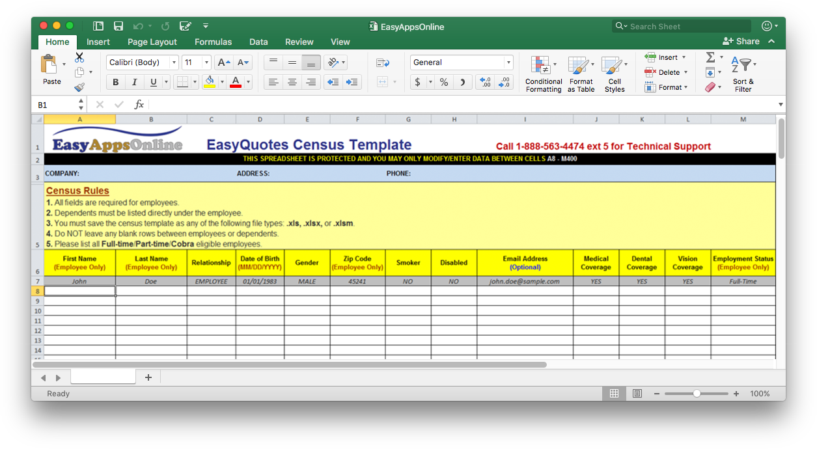817x449 pixels.
Task: Toggle Italic formatting
Action: (135, 82)
